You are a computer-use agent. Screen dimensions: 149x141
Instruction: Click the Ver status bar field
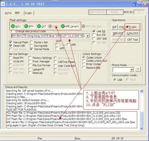tap(56, 138)
